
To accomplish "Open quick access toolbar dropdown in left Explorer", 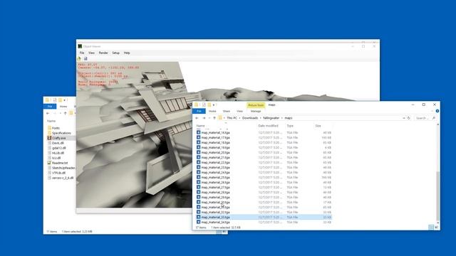I will click(65, 100).
